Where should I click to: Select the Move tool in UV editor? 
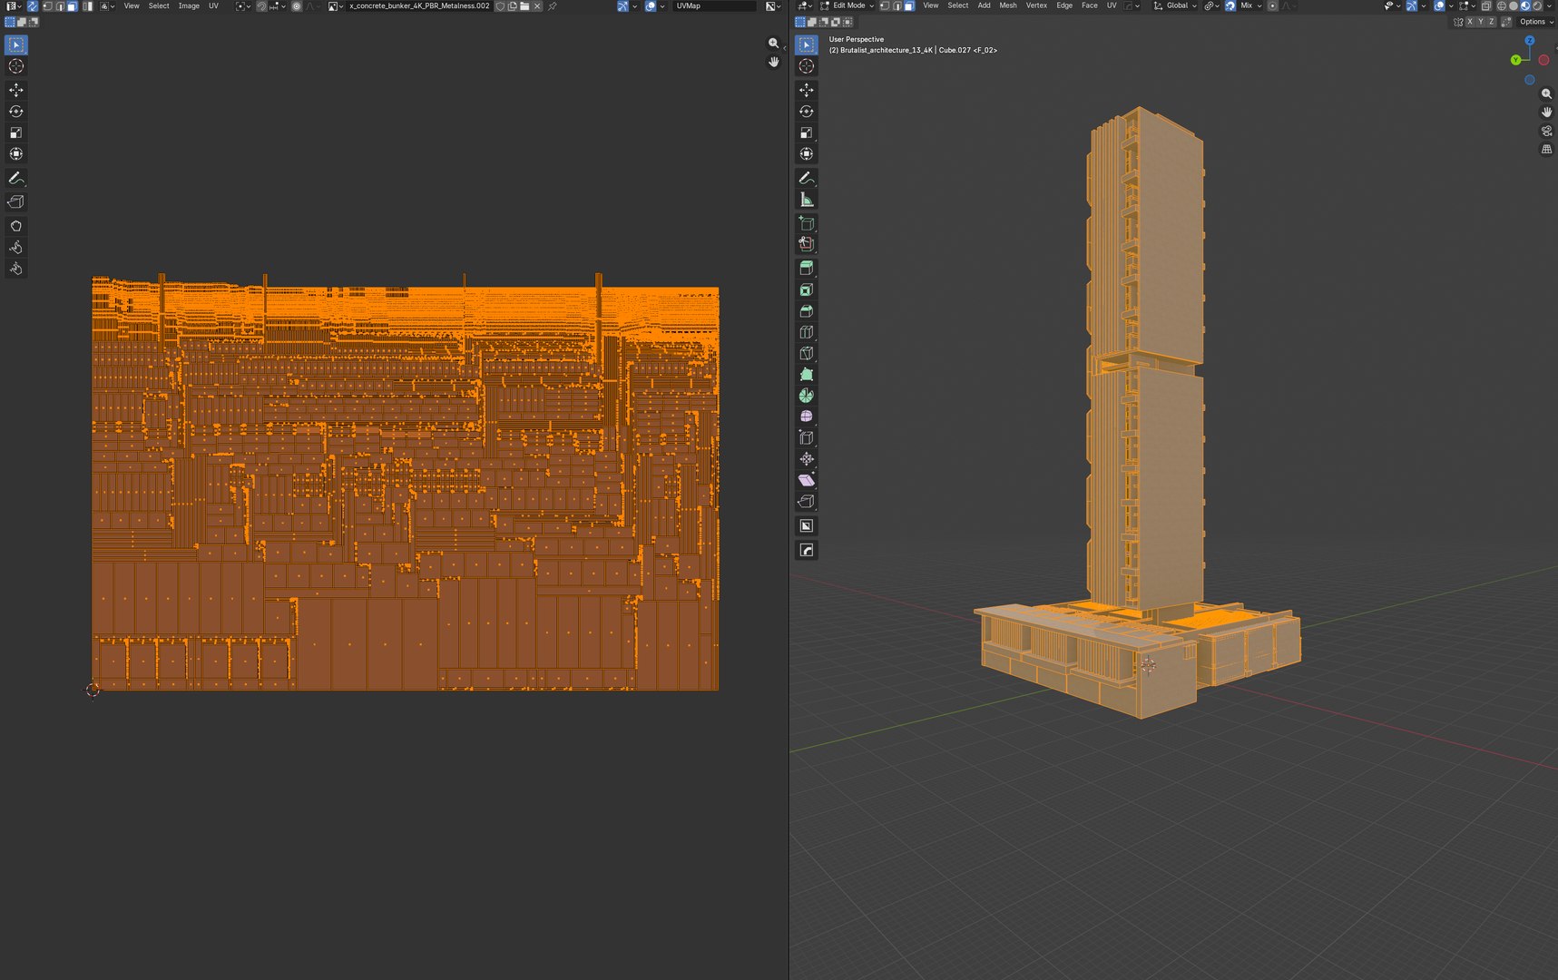(16, 90)
